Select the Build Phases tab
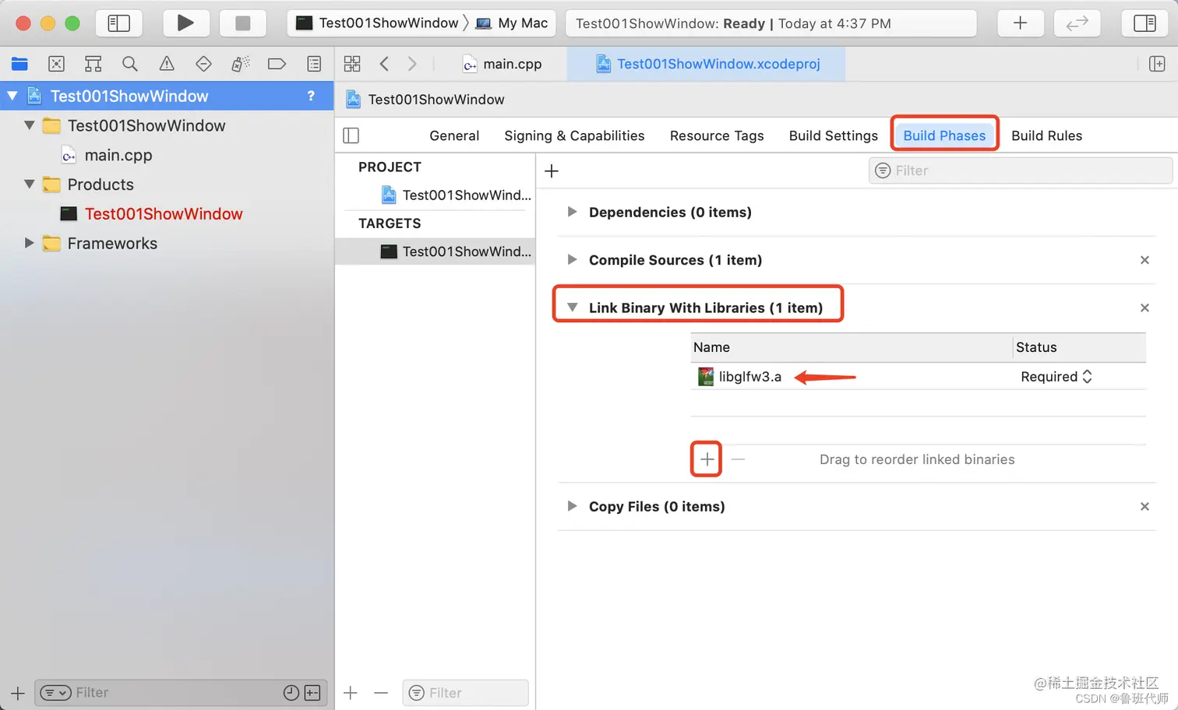Viewport: 1178px width, 710px height. (x=944, y=135)
